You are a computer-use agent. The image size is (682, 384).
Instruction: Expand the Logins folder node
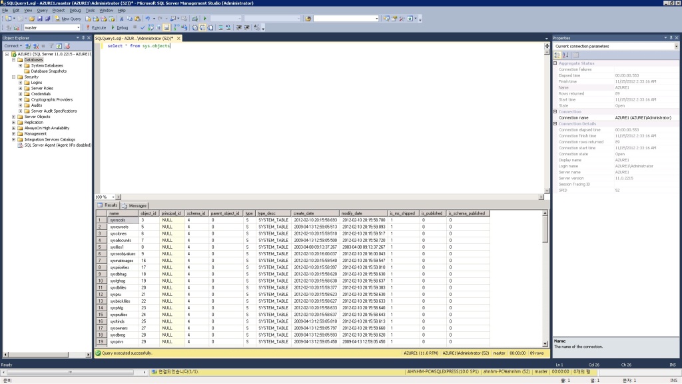coord(20,82)
